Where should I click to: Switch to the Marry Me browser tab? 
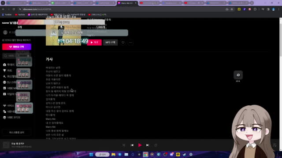[127, 3]
